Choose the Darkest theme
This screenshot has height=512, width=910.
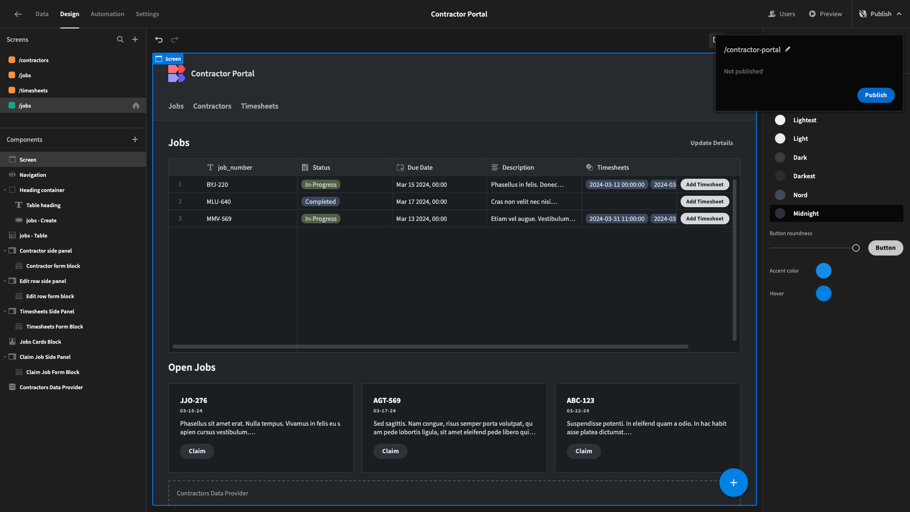click(x=836, y=176)
